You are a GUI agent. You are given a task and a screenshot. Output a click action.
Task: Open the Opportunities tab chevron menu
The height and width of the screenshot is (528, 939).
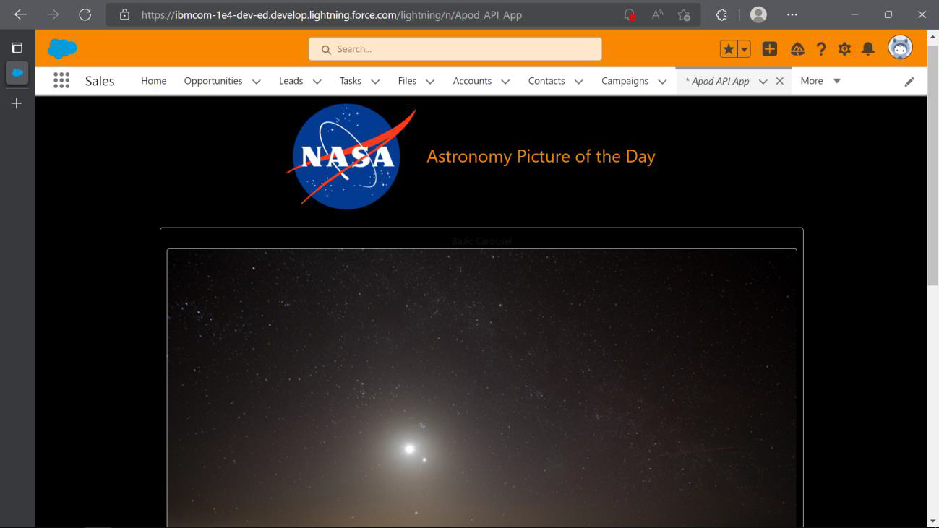(256, 81)
